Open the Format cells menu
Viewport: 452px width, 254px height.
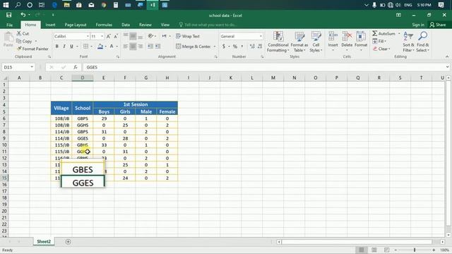[x=361, y=42]
